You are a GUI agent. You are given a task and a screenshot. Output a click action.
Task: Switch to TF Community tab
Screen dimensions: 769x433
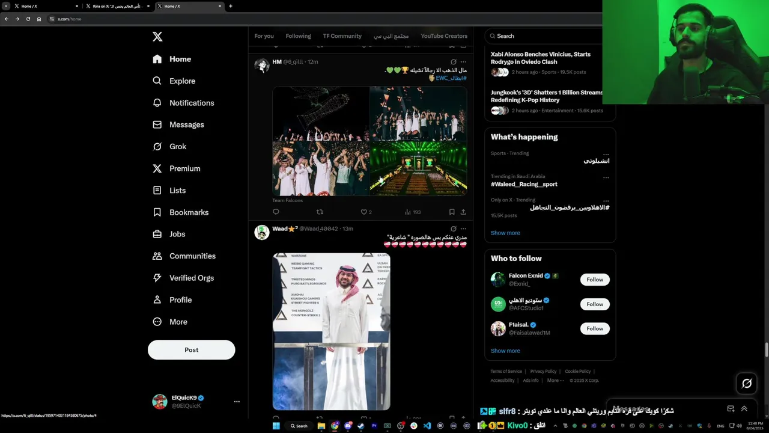342,36
